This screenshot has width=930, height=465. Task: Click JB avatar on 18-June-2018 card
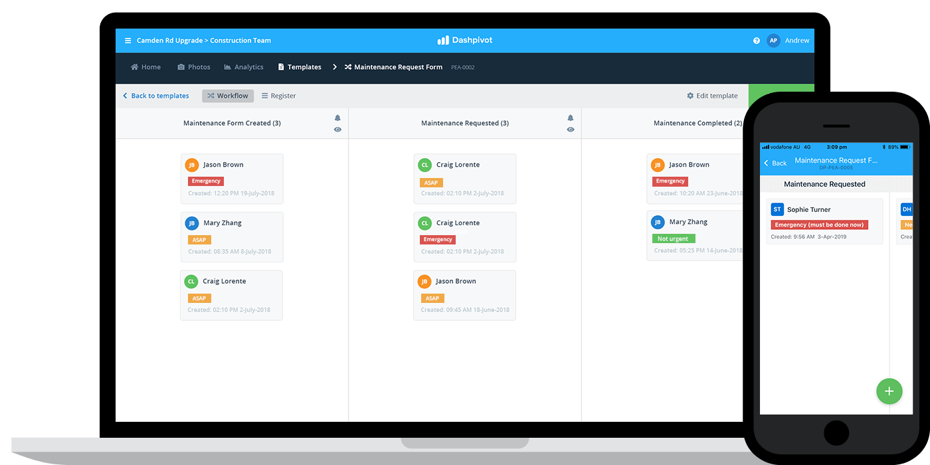(424, 282)
